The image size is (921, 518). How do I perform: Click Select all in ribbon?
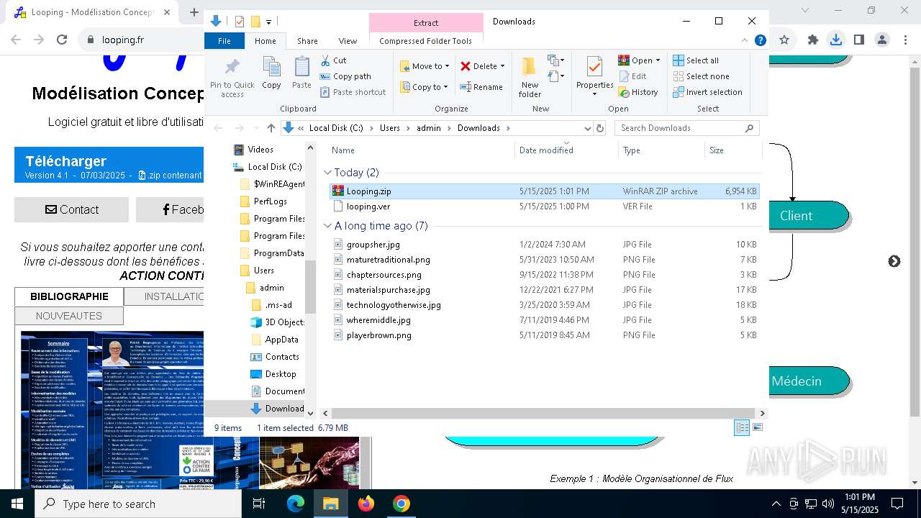696,60
